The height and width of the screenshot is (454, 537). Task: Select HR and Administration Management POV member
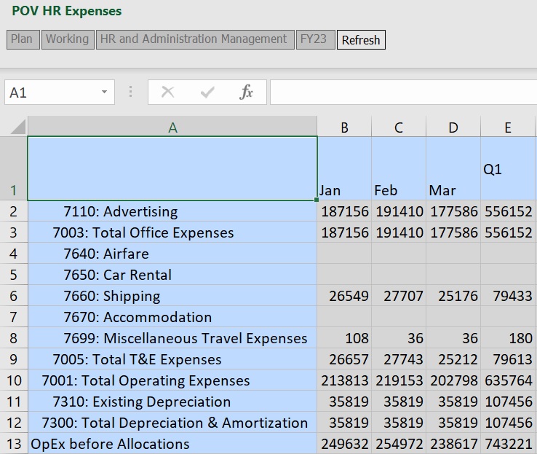pyautogui.click(x=194, y=39)
